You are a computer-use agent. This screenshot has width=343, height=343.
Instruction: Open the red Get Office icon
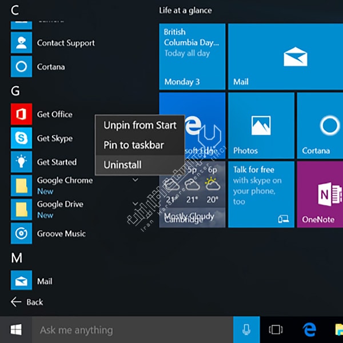21,114
